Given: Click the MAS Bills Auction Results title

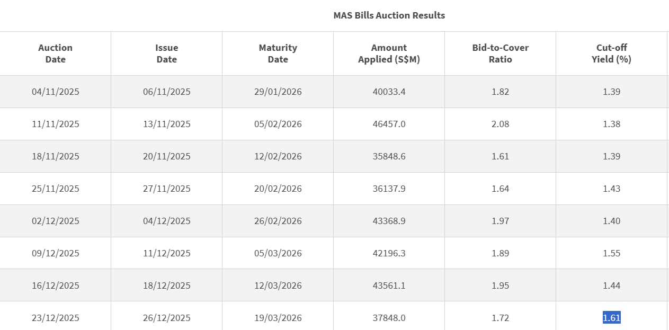Looking at the screenshot, I should [389, 15].
